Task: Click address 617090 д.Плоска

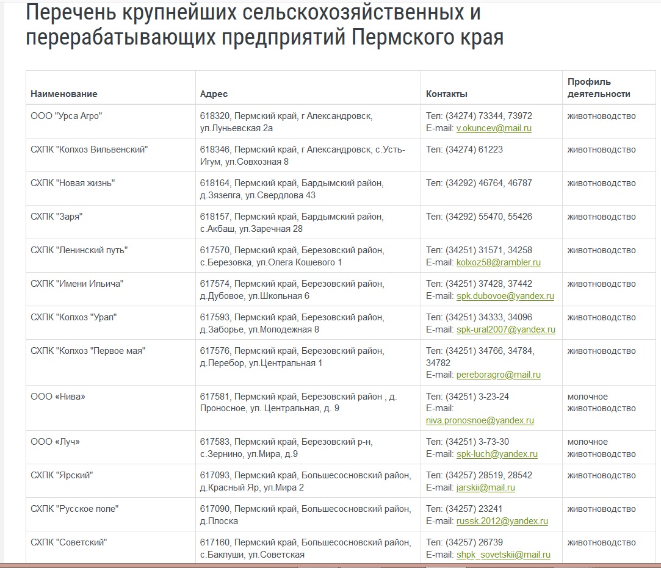Action: click(306, 515)
